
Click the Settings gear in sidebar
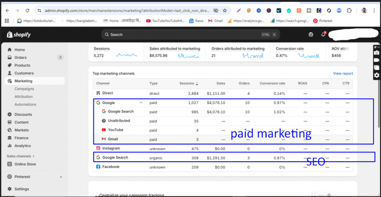(10, 189)
